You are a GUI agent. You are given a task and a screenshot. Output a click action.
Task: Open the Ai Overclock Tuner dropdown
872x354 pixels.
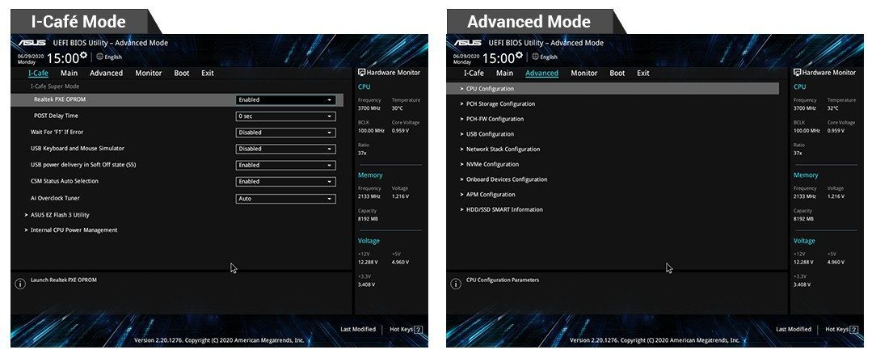click(286, 198)
